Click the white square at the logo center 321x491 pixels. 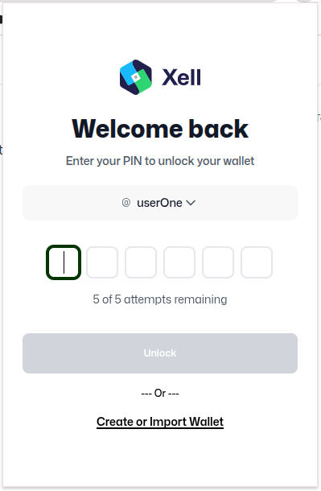click(x=136, y=77)
